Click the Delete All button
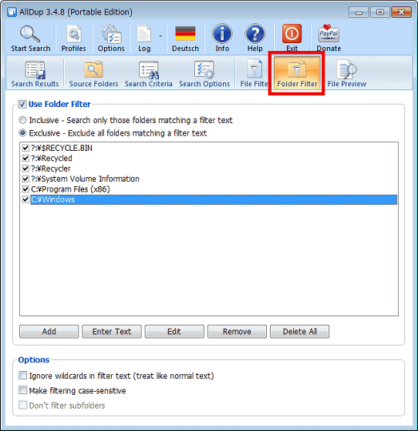The height and width of the screenshot is (431, 418). click(x=299, y=332)
